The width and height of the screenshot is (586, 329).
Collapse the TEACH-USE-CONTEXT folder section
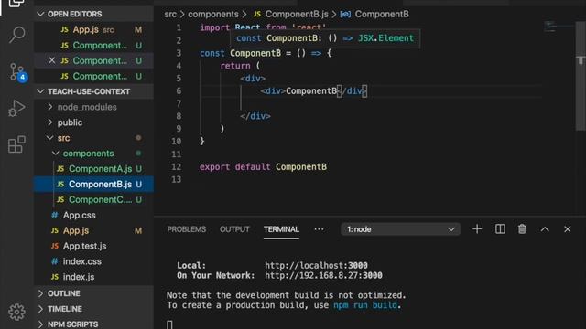pos(93,91)
